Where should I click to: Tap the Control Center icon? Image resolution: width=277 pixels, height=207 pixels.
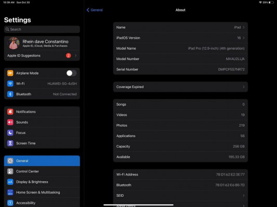tap(10, 171)
